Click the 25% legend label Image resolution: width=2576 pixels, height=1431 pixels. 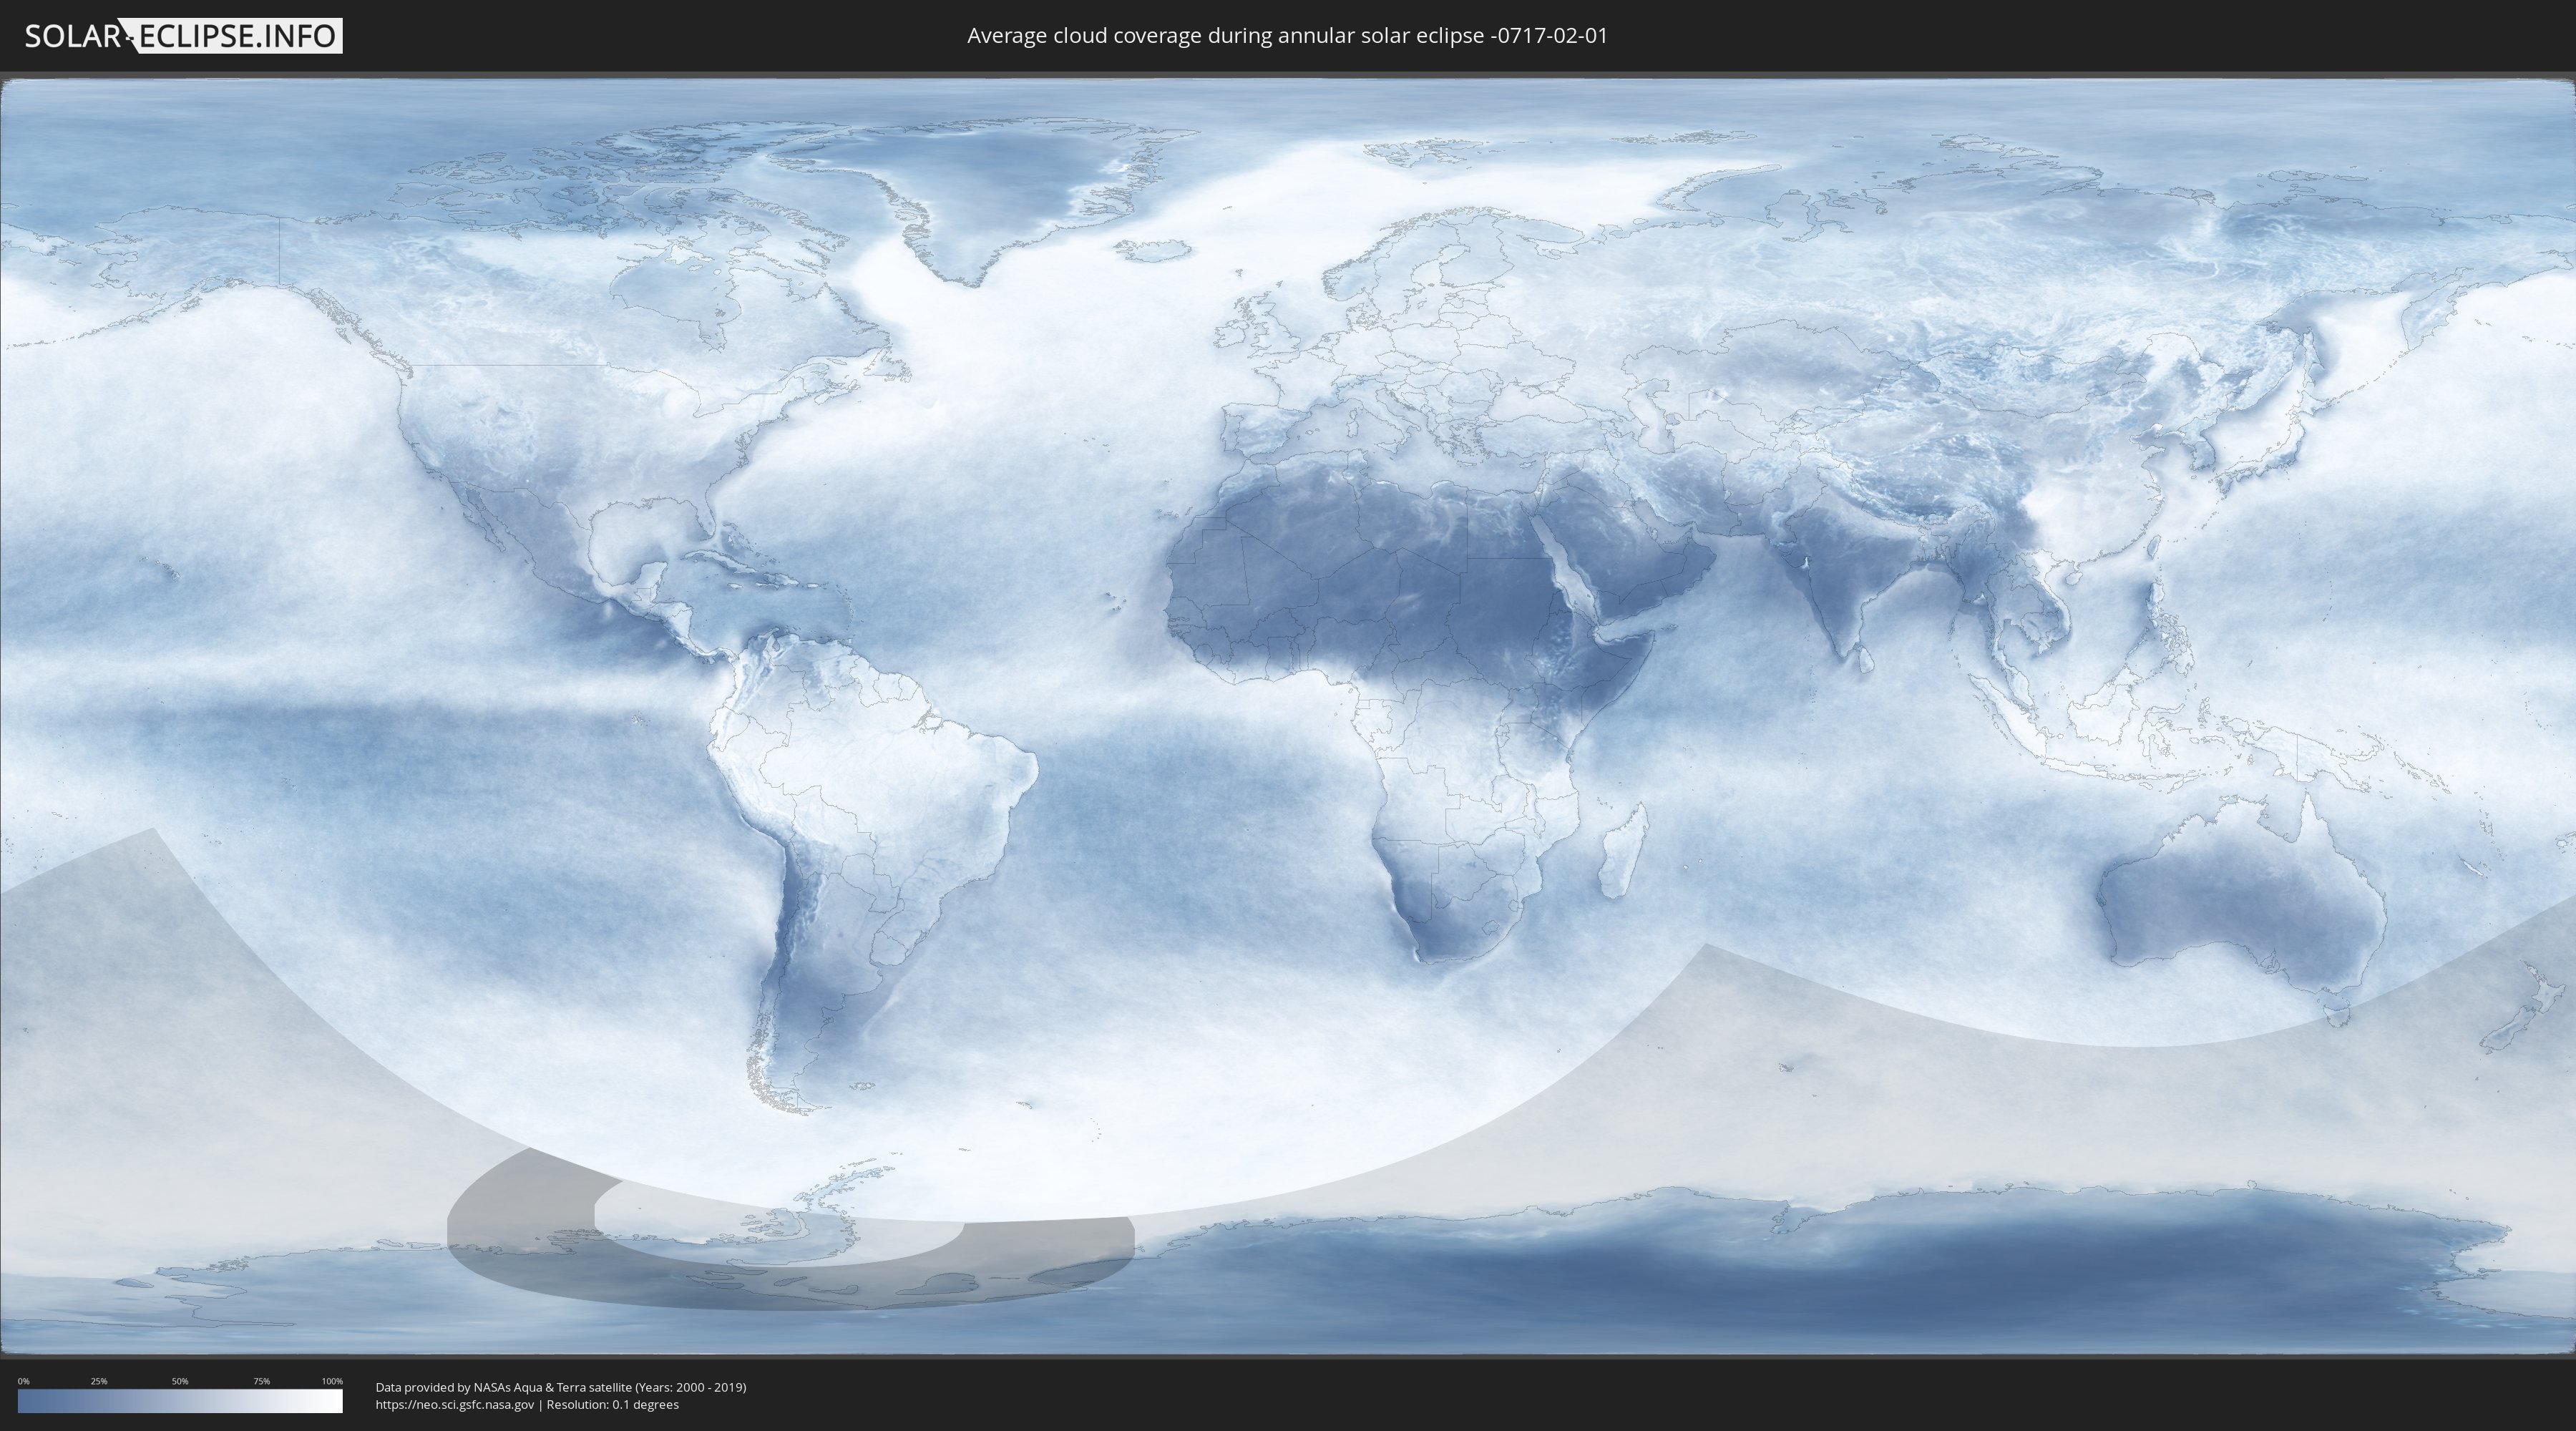99,1381
